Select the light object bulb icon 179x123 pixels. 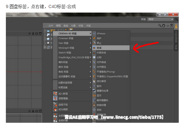[x=48, y=43]
